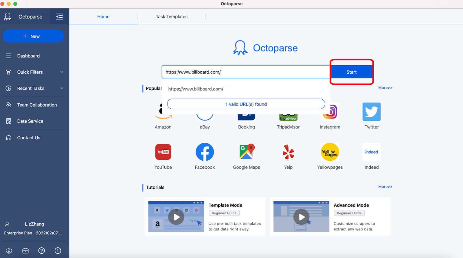Click the Enterprise Plan label
This screenshot has height=258, width=463.
pyautogui.click(x=18, y=233)
